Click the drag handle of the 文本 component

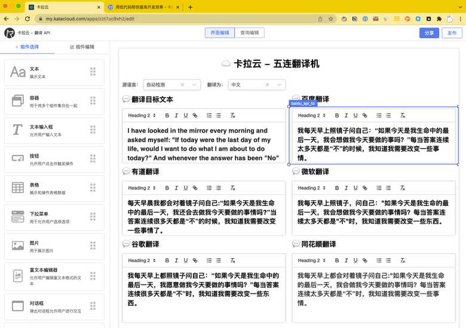pyautogui.click(x=93, y=72)
